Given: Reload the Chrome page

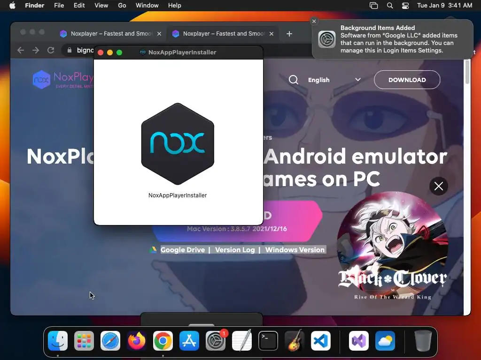Looking at the screenshot, I should point(51,50).
